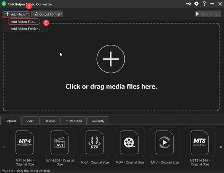Select the M2TS AVCHD format icon
224x173 pixels.
(199, 142)
